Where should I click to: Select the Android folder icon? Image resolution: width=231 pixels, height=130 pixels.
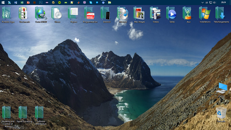point(107,15)
